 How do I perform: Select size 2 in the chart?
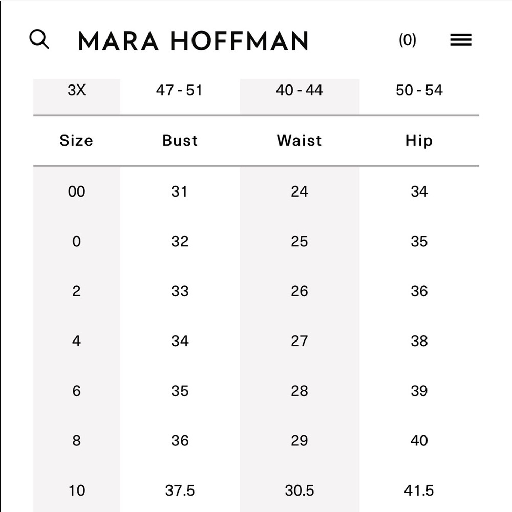(77, 291)
